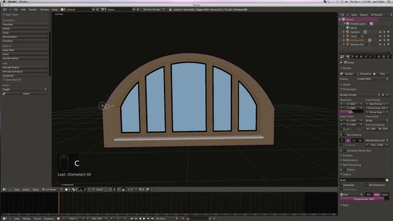
Task: Open the 24 fps frame rate dropdown
Action: tap(376, 120)
